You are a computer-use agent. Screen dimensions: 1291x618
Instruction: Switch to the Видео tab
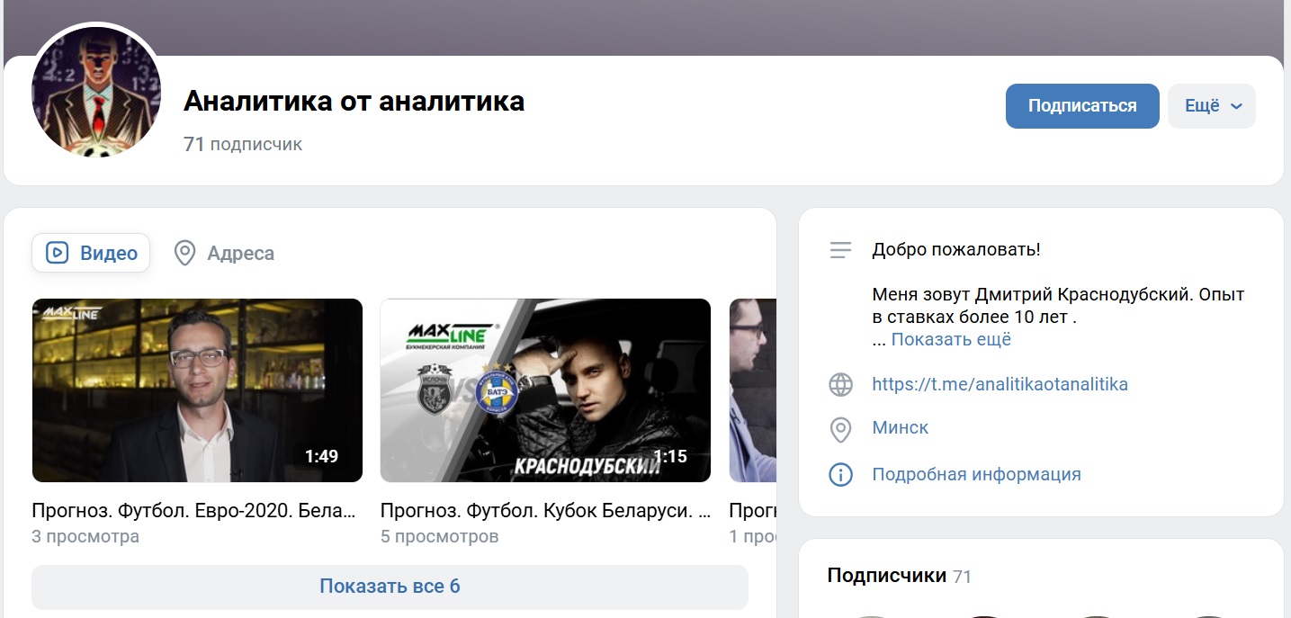(90, 253)
